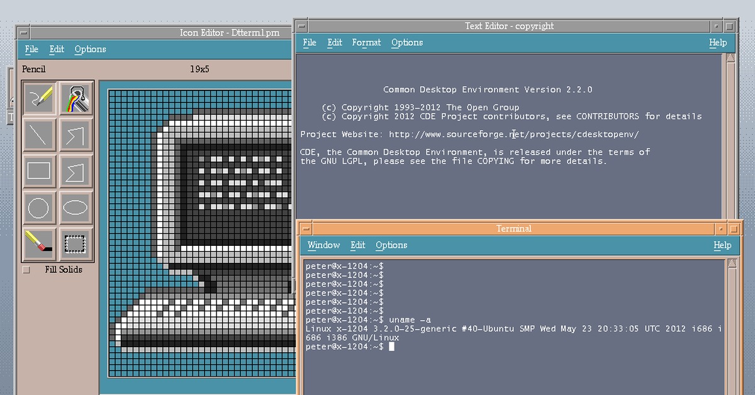Pick the open Polyline tool
755x395 pixels.
click(76, 134)
